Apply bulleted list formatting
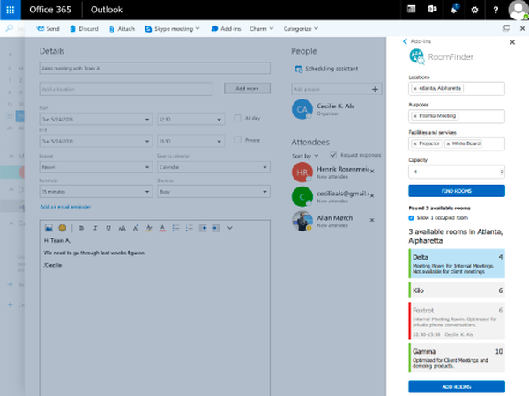Image resolution: width=529 pixels, height=396 pixels. click(175, 228)
